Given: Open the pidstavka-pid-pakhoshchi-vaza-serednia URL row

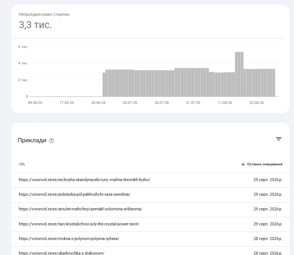Looking at the screenshot, I should tap(150, 195).
